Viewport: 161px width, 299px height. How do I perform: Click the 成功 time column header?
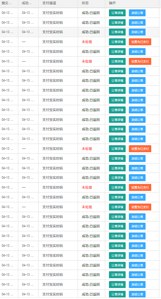27,3
